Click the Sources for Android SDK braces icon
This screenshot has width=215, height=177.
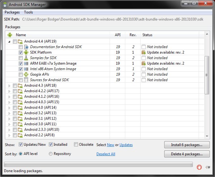[26, 80]
